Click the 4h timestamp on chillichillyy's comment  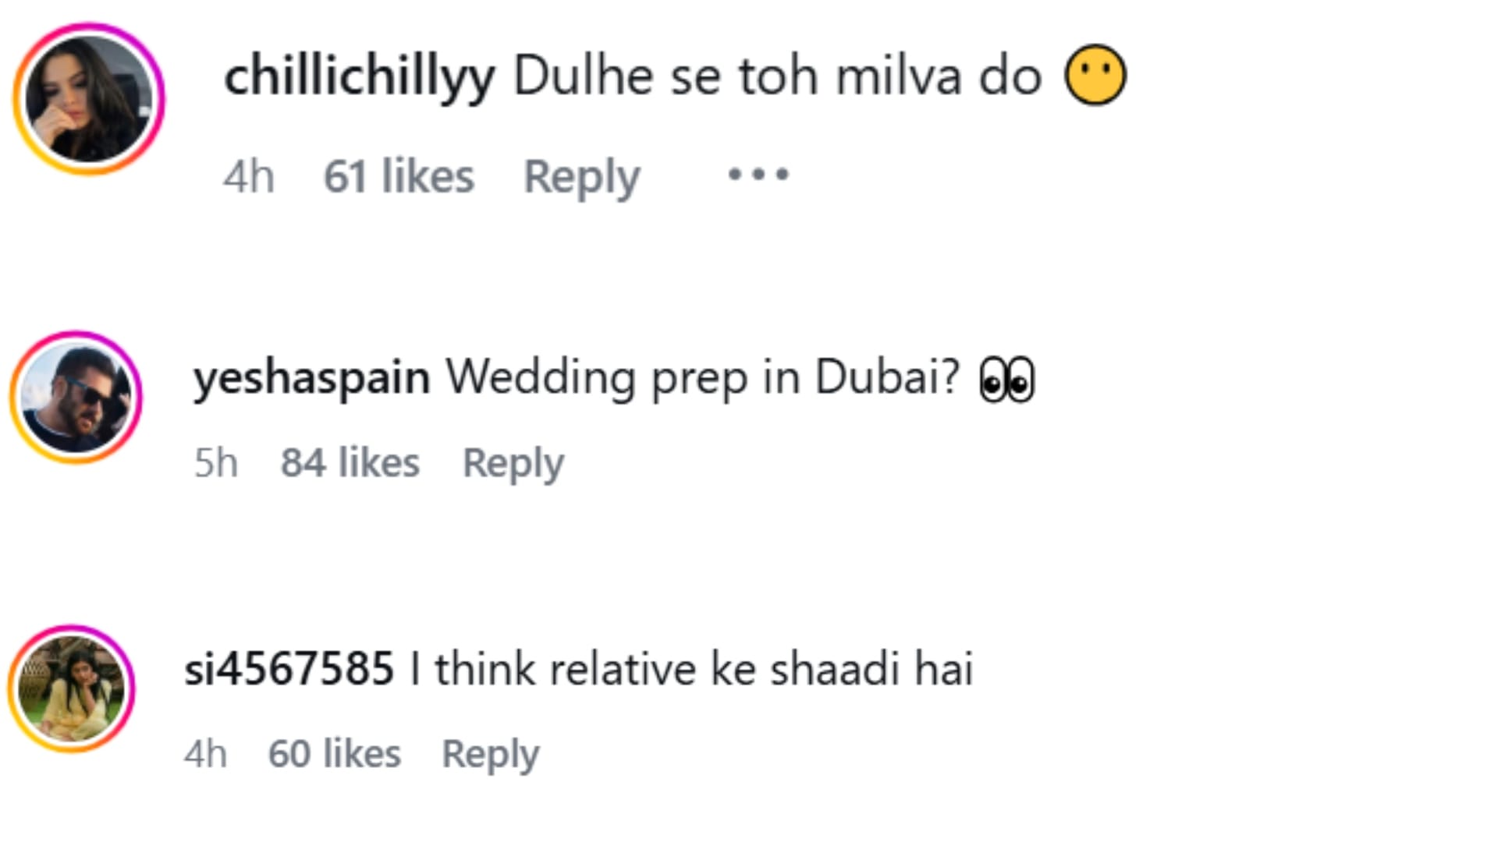click(249, 176)
